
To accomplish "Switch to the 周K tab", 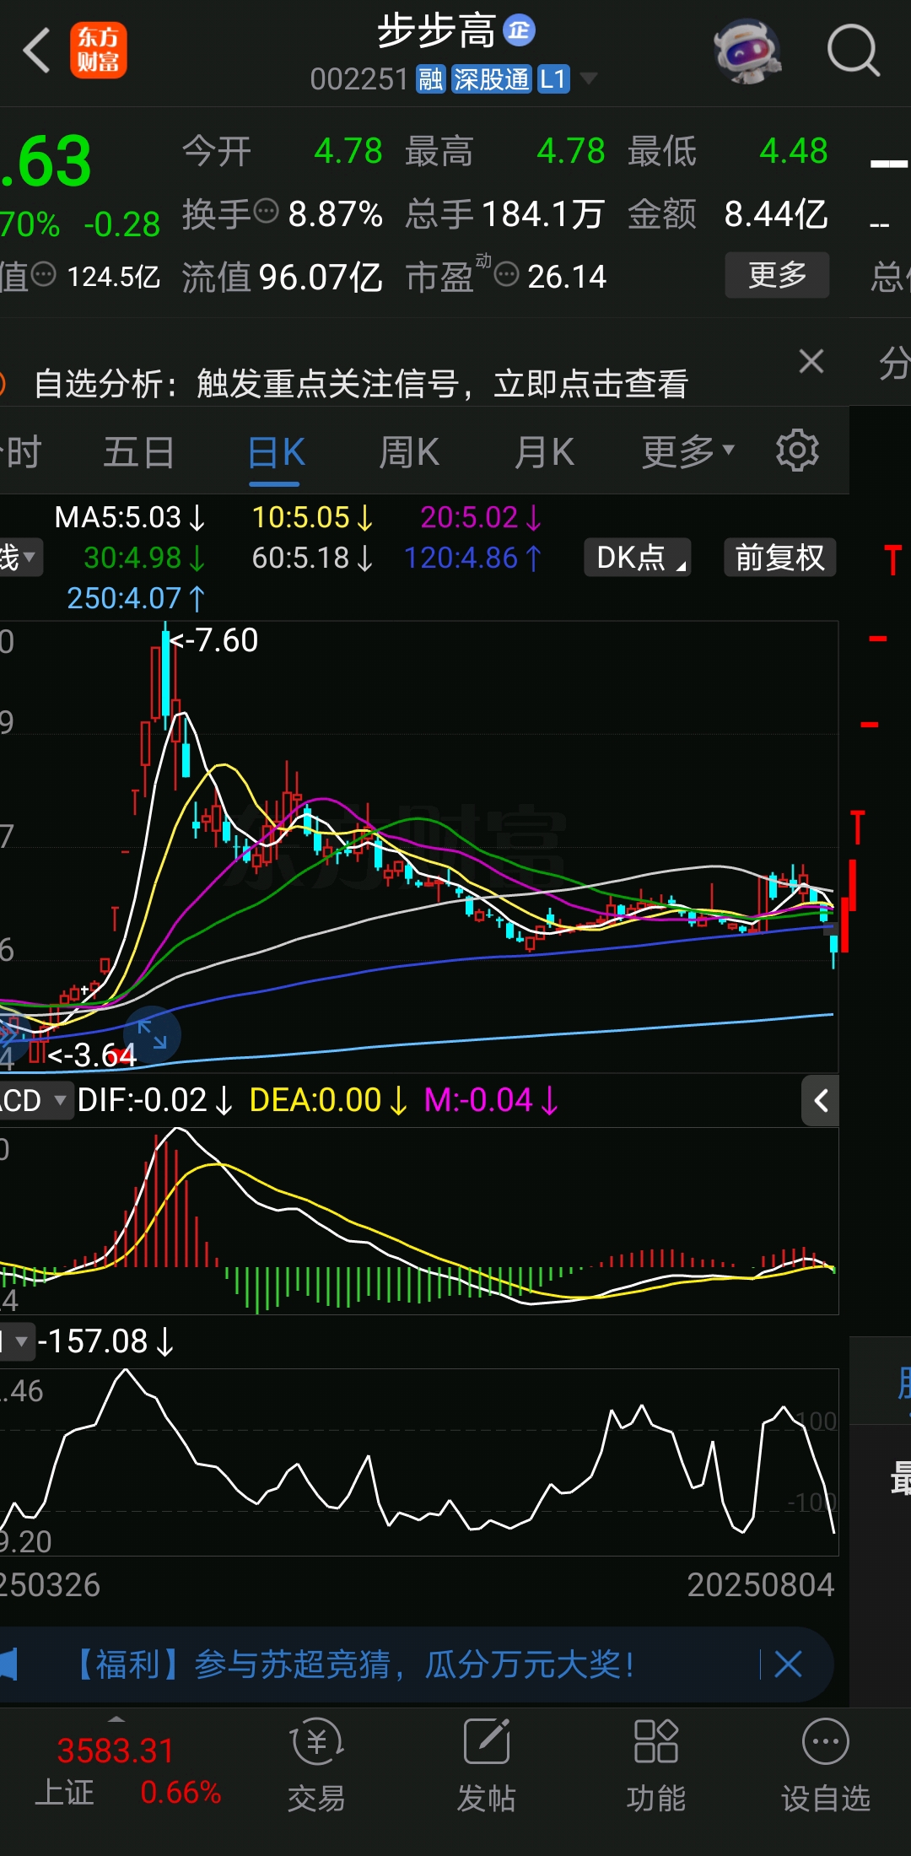I will coord(409,452).
